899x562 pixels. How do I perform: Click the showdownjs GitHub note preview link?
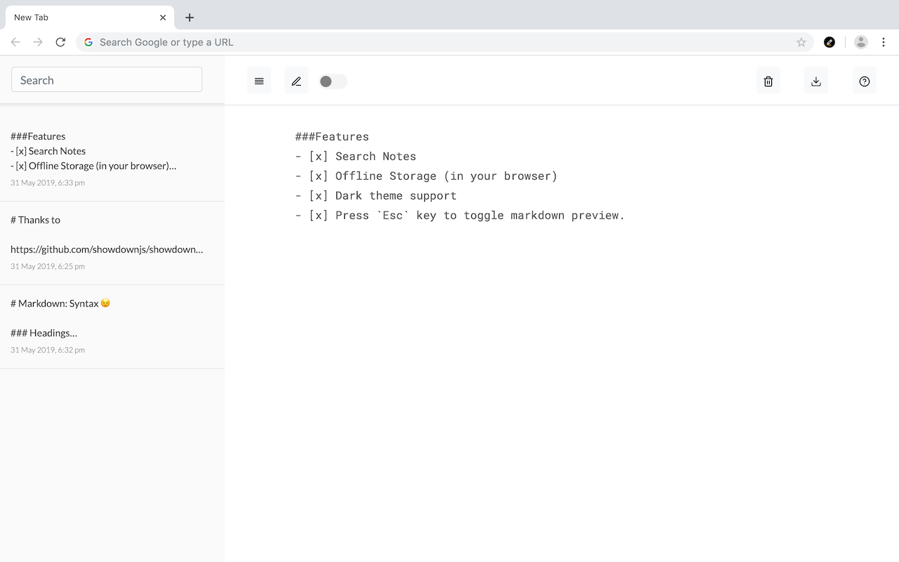click(107, 249)
